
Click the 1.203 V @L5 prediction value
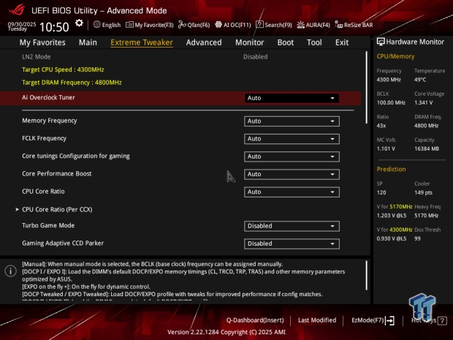pos(391,216)
